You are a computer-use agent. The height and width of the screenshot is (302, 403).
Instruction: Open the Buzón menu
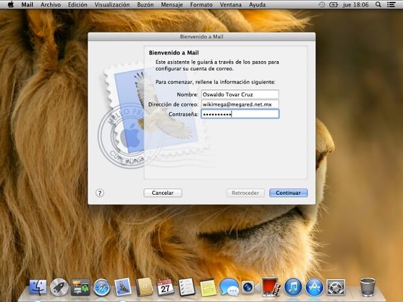[x=145, y=5]
